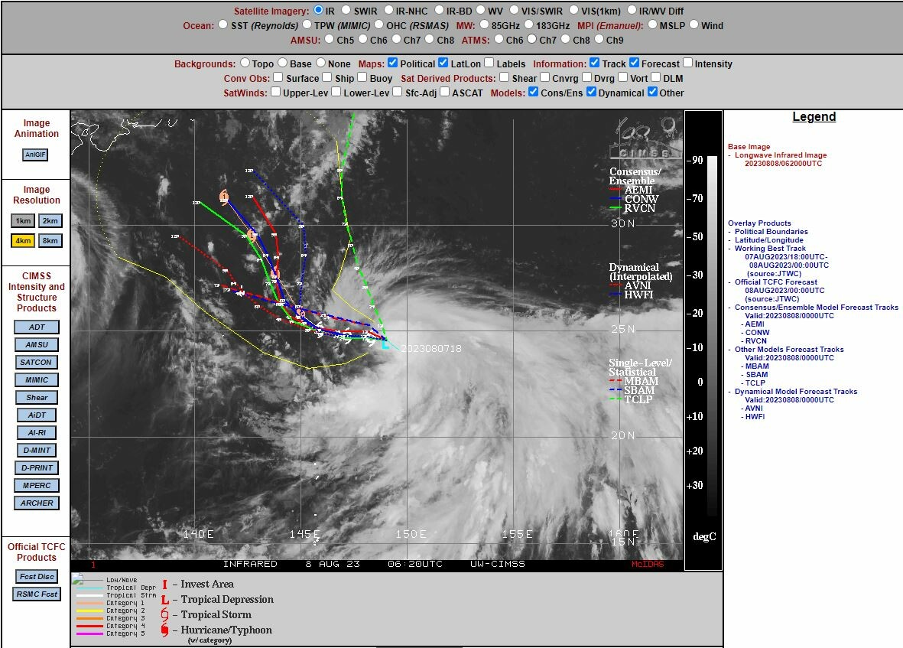Enable ASCAT satellite winds
The width and height of the screenshot is (903, 648).
(x=444, y=91)
